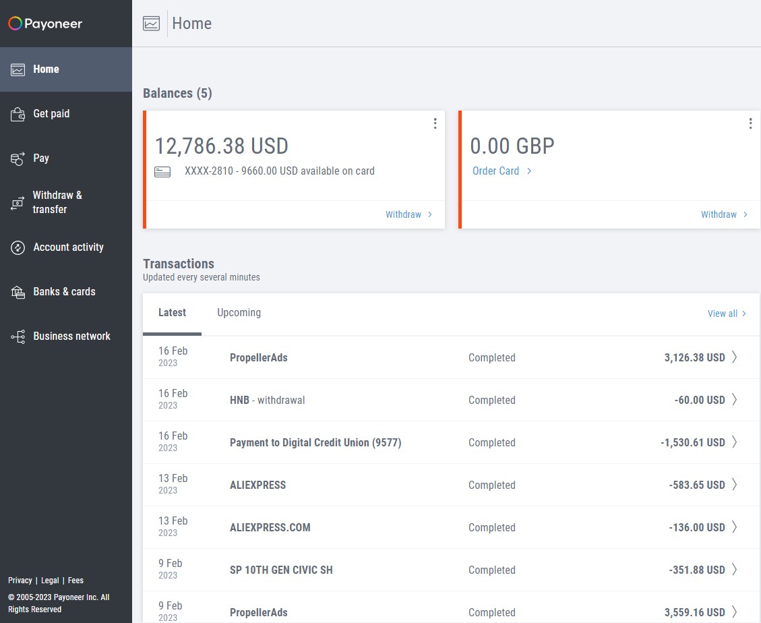Click the Business network nodes icon

point(18,336)
